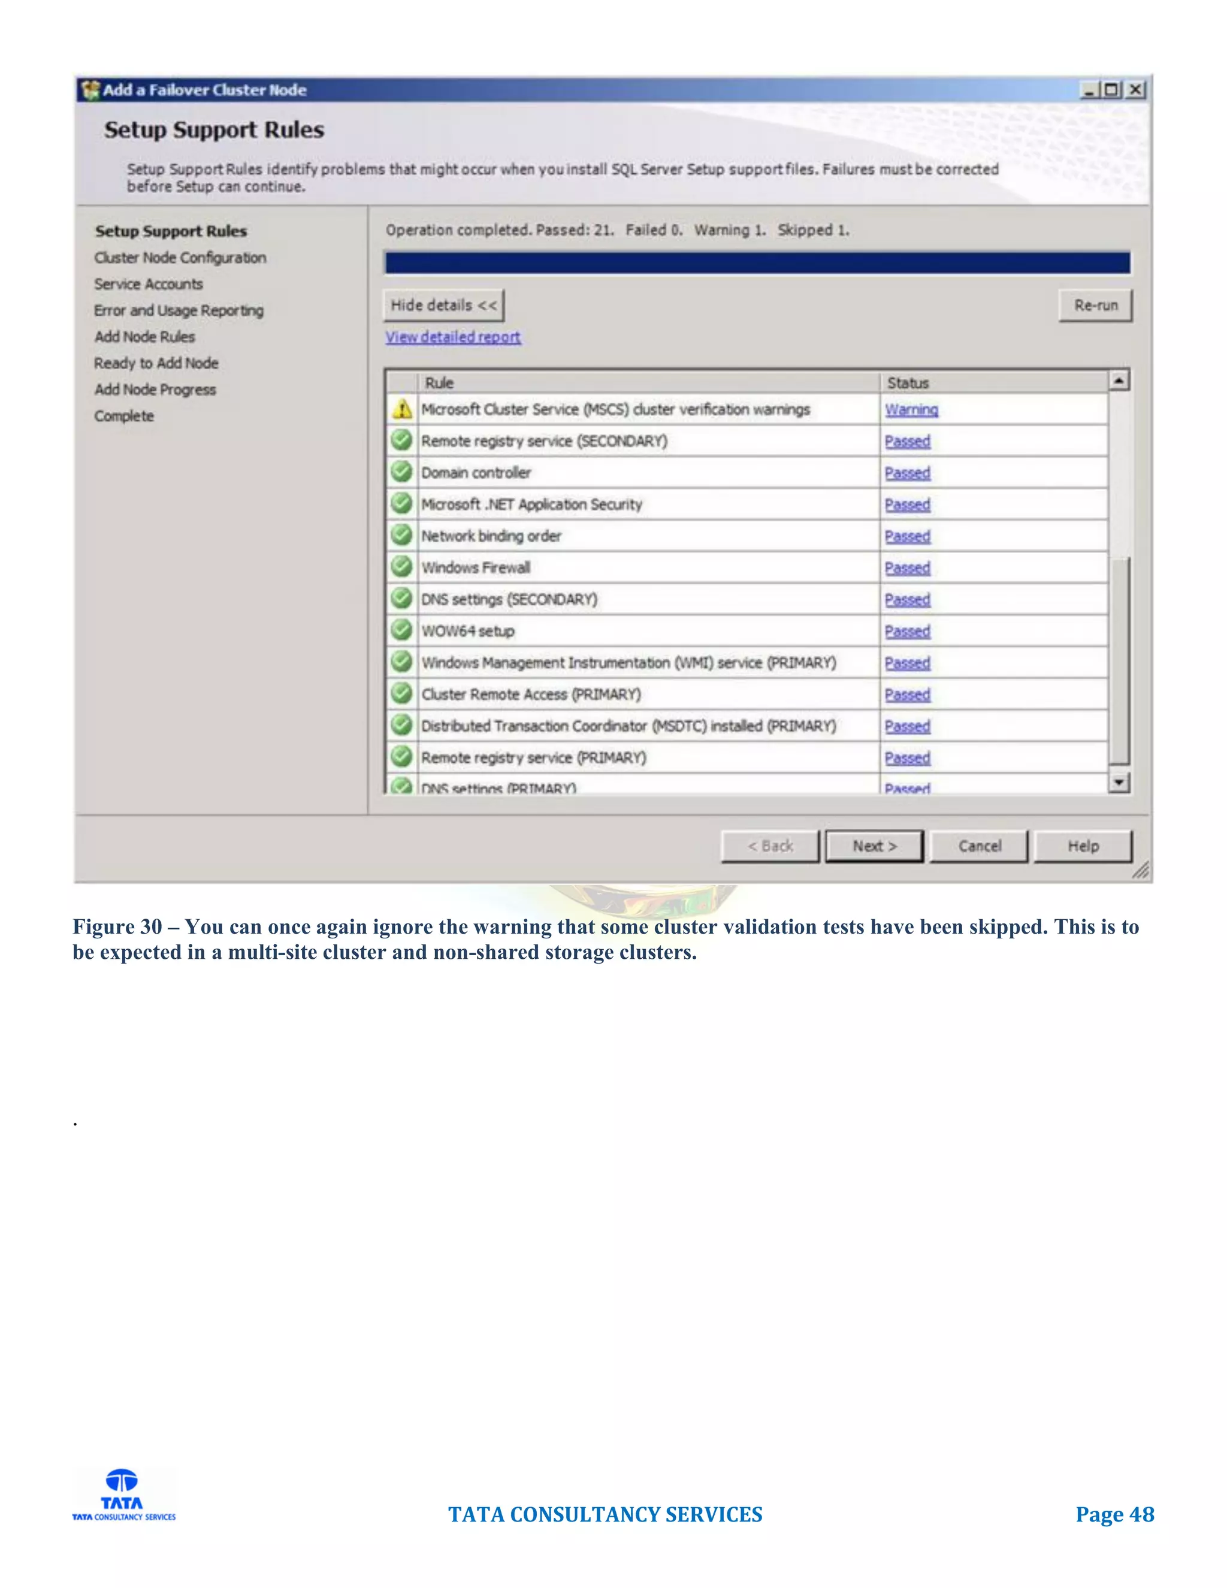Select Add Node Progress step in sidebar

click(x=155, y=390)
